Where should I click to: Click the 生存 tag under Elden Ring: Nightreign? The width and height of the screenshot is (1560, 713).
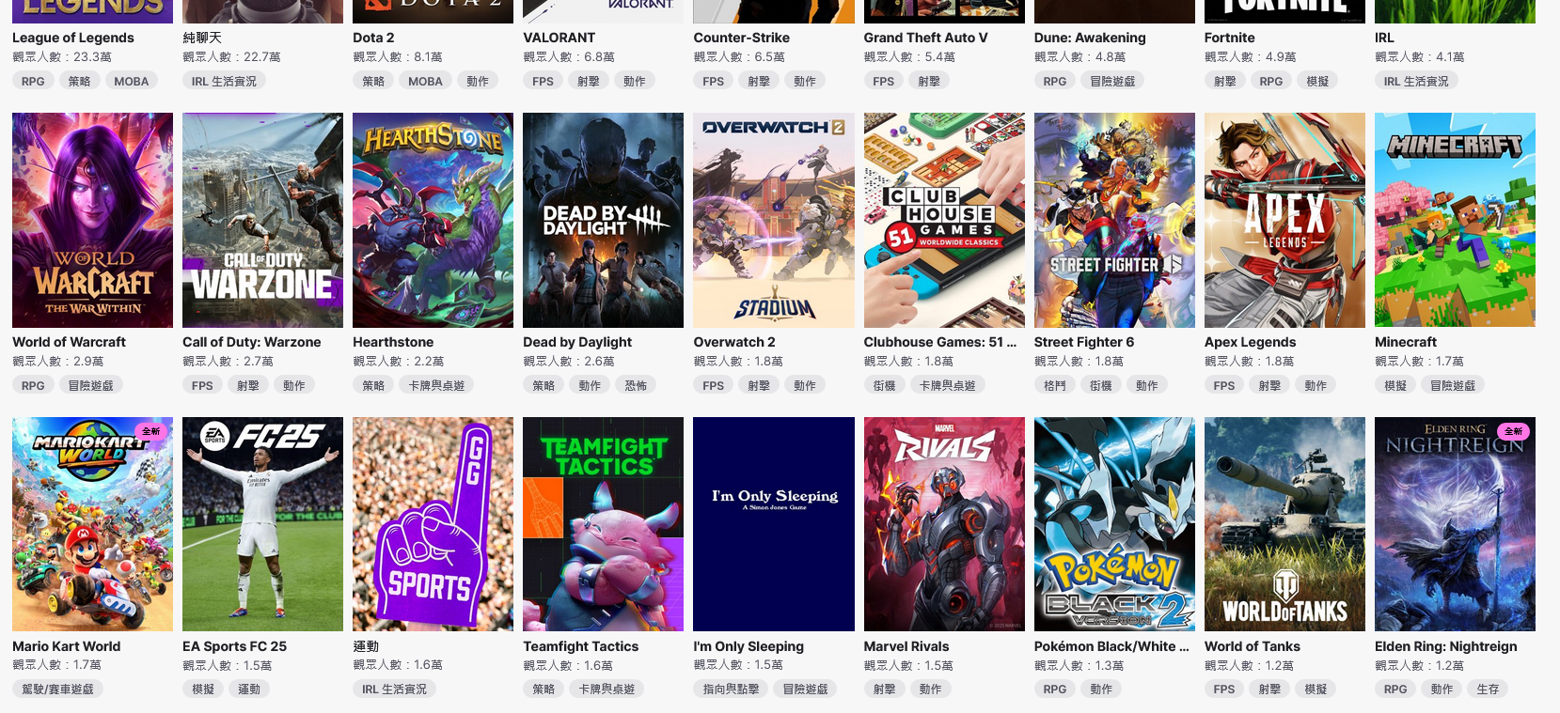click(1488, 689)
